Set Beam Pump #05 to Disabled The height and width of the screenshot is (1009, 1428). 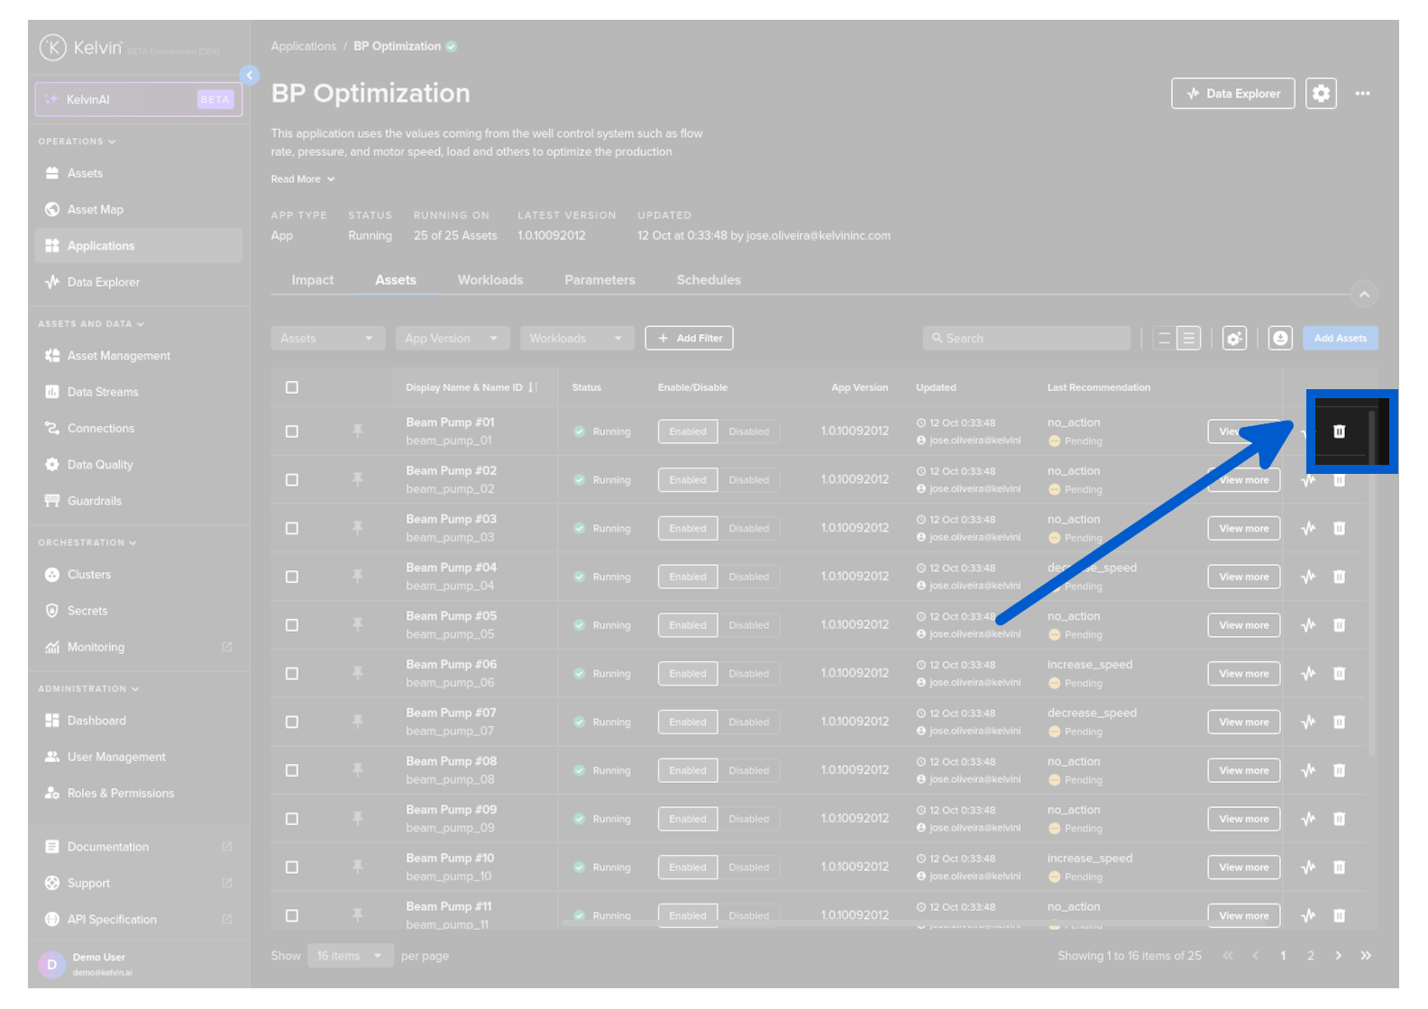coord(748,625)
